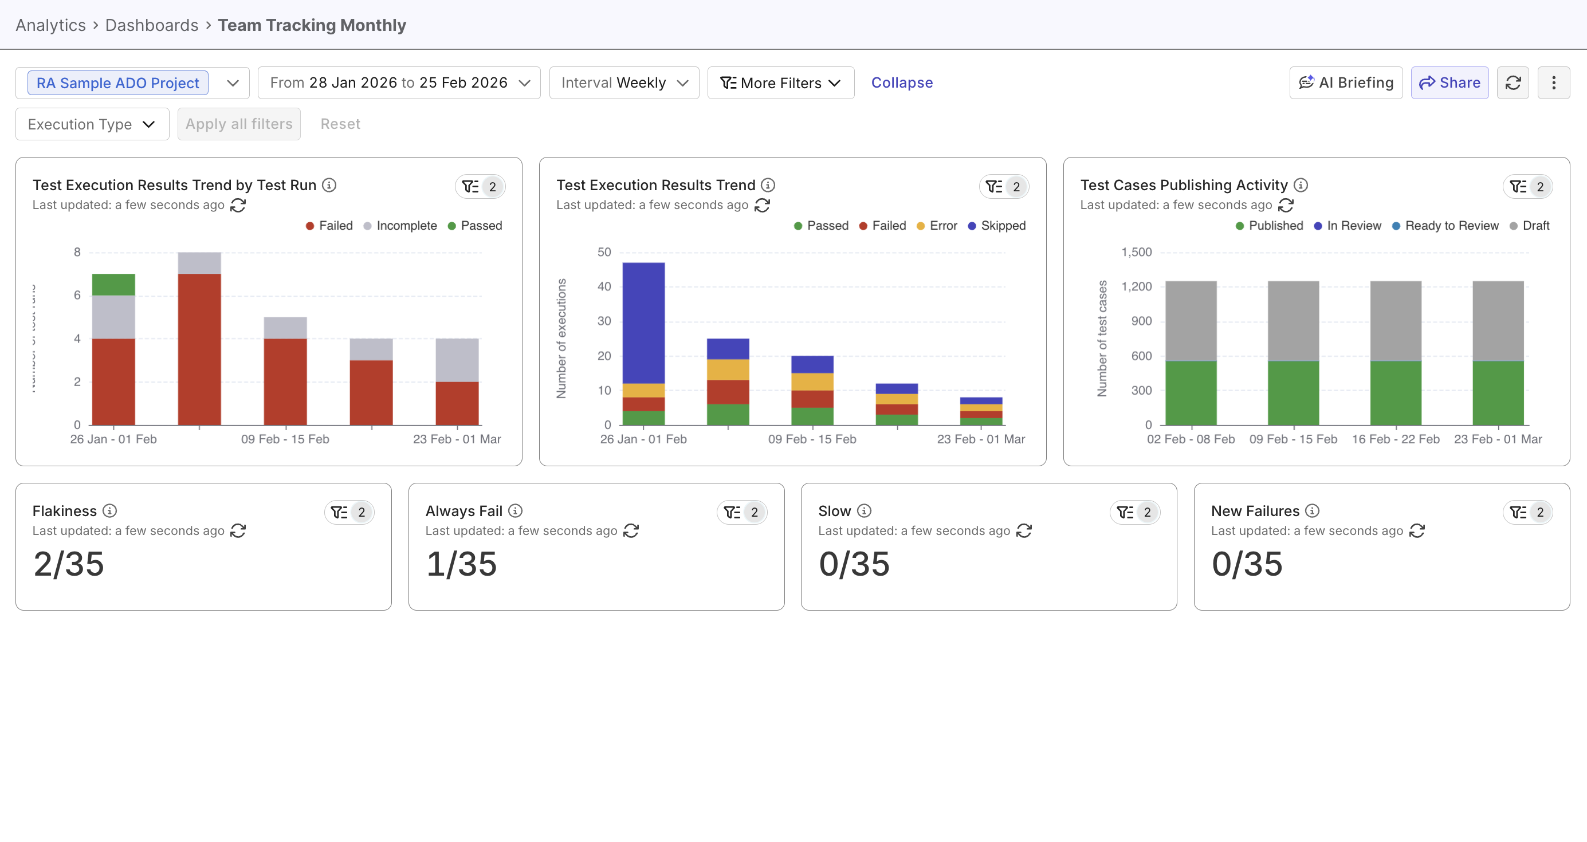Image resolution: width=1587 pixels, height=842 pixels.
Task: View info tooltip for the Slow widget
Action: pos(865,510)
